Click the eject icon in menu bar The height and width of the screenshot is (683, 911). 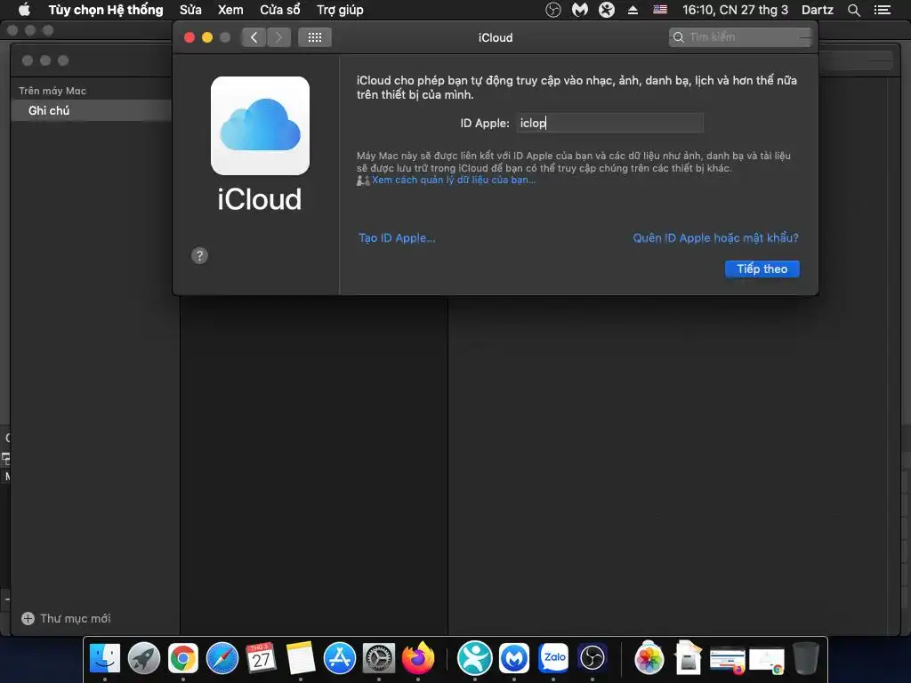click(633, 10)
